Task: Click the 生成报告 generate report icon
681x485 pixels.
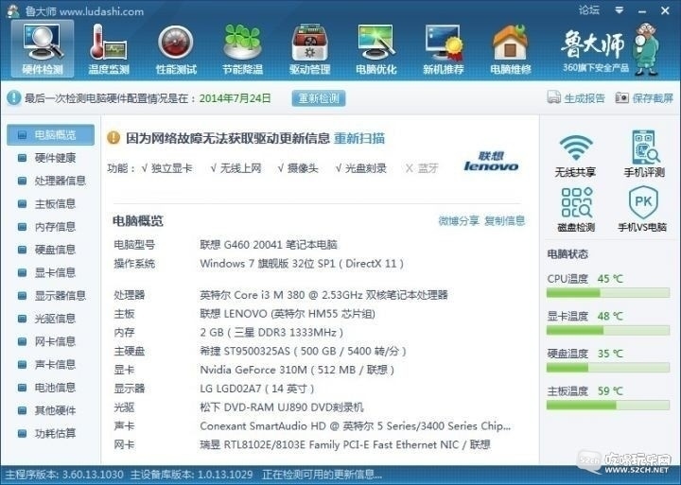Action: pyautogui.click(x=553, y=97)
